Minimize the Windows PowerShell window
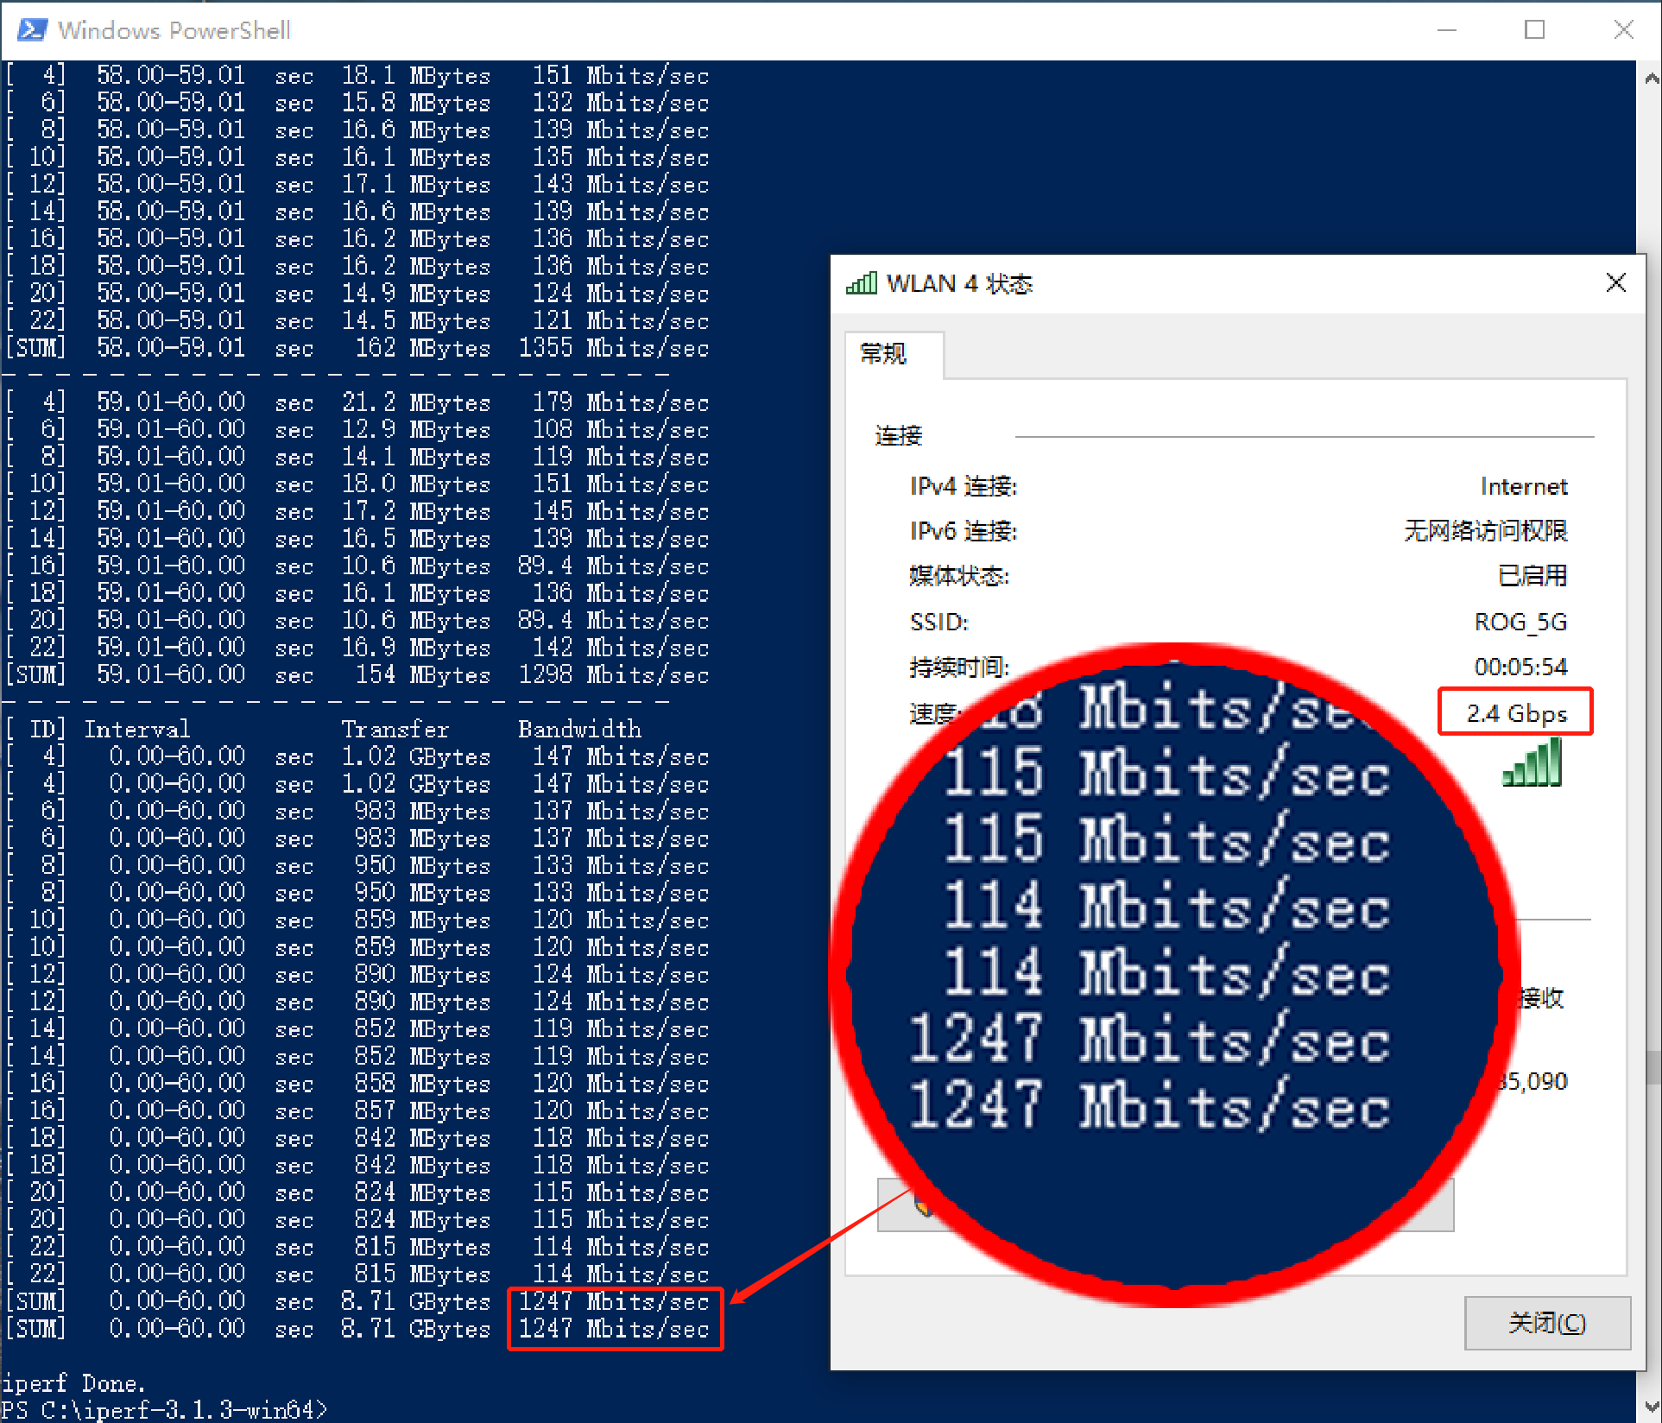Screen dimensions: 1662x1423 (x=1447, y=30)
